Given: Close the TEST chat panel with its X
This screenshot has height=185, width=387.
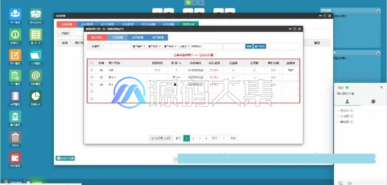Looking at the screenshot, I should pyautogui.click(x=381, y=87).
